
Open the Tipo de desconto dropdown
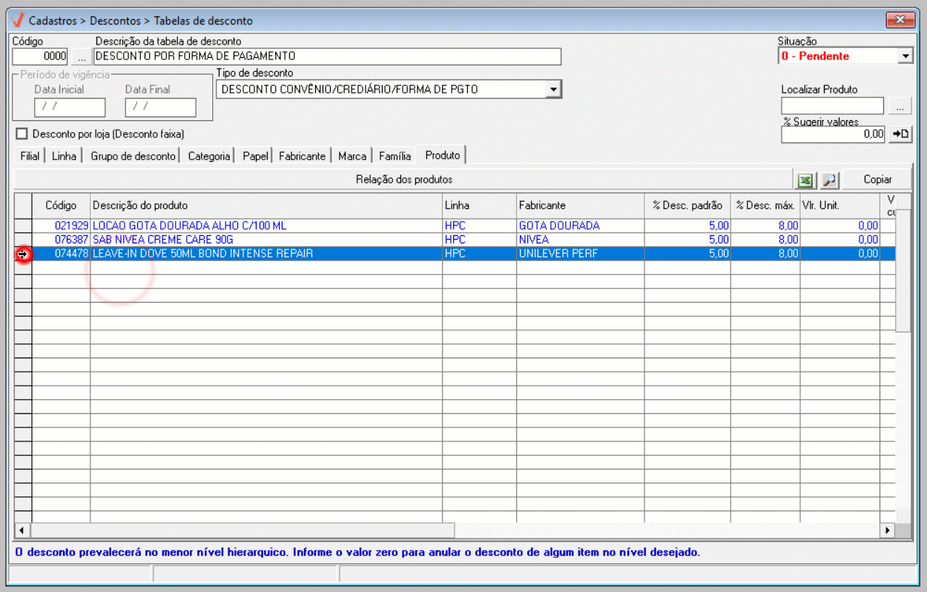(552, 90)
